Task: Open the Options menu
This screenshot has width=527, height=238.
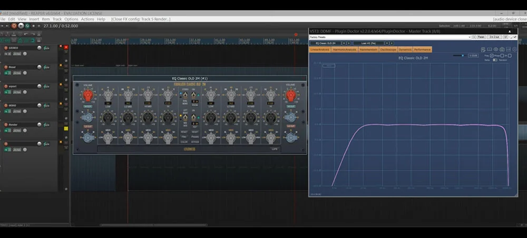Action: pyautogui.click(x=71, y=19)
